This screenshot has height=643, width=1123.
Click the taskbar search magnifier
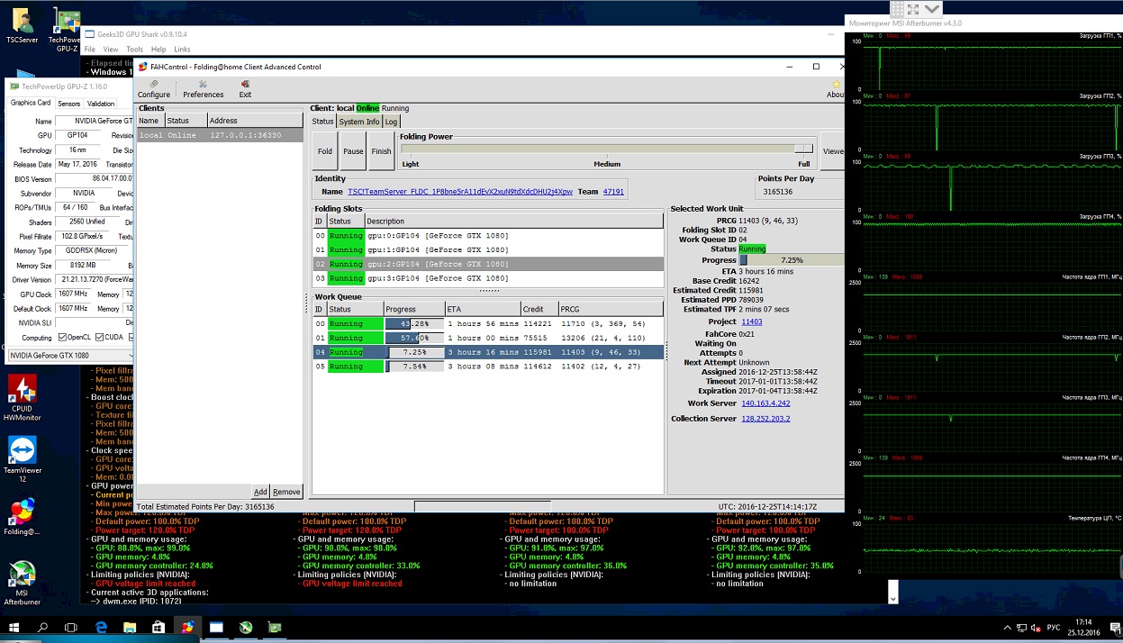pyautogui.click(x=42, y=627)
